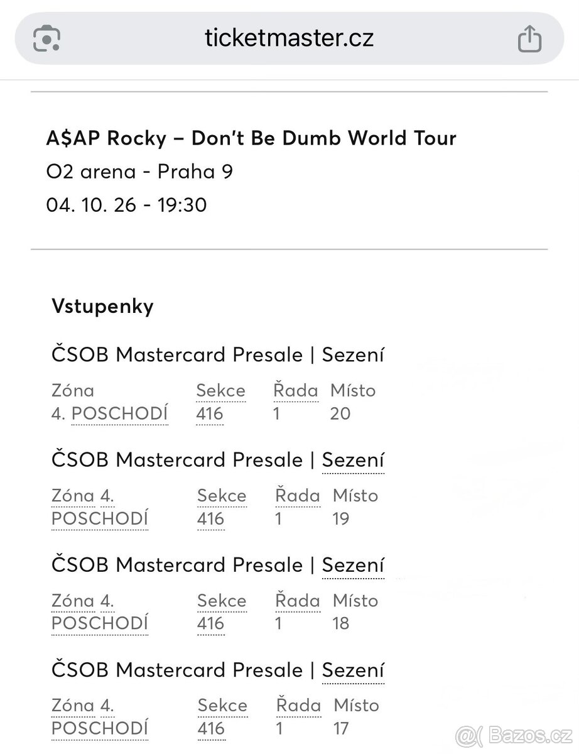Tap the A$AP Rocky tour title
Image resolution: width=579 pixels, height=754 pixels.
pos(251,138)
